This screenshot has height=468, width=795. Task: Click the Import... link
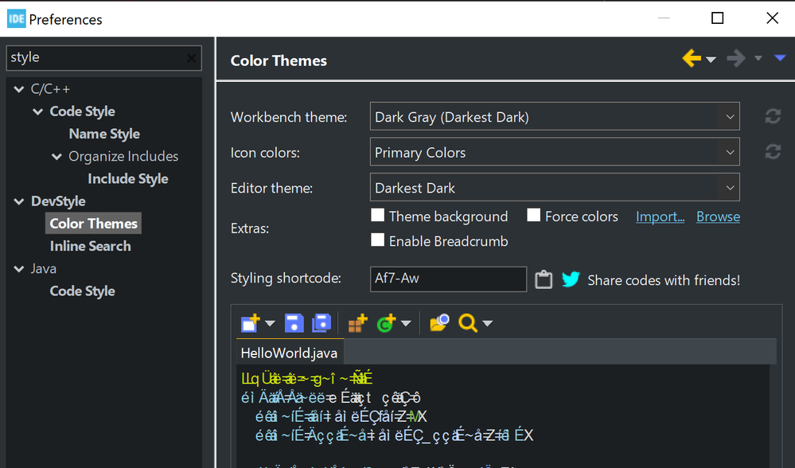pyautogui.click(x=661, y=217)
